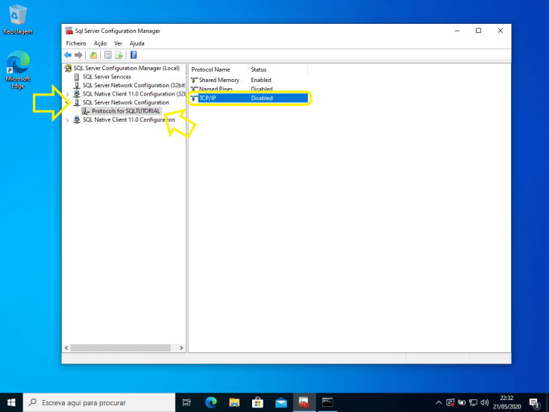Screen dimensions: 549x412
Task: Open the Ajuda menu
Action: (x=137, y=43)
